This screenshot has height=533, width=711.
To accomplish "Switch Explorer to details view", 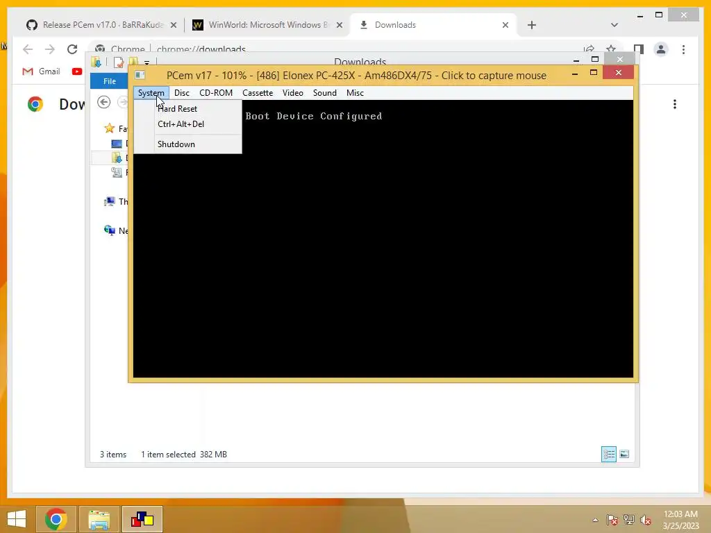I will [x=608, y=454].
